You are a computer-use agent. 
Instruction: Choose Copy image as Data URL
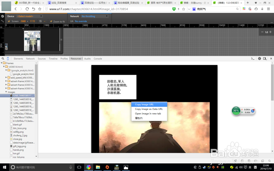click(x=149, y=109)
